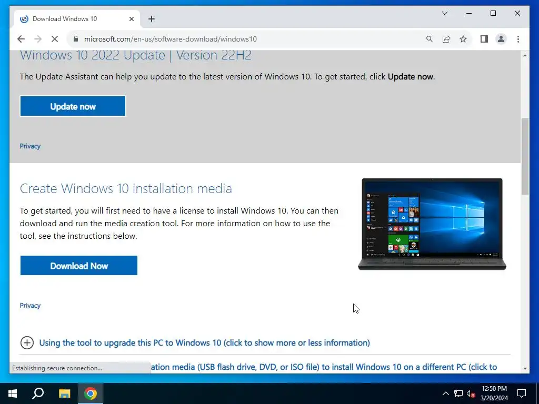Open the notification center
This screenshot has width=539, height=404.
tap(522, 393)
